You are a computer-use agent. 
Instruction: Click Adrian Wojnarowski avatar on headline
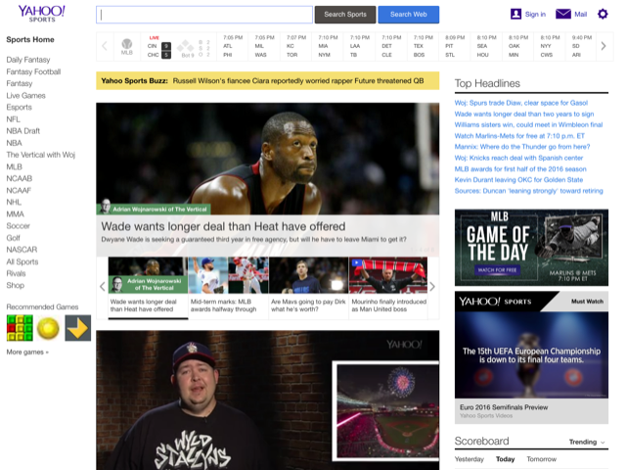pos(106,206)
